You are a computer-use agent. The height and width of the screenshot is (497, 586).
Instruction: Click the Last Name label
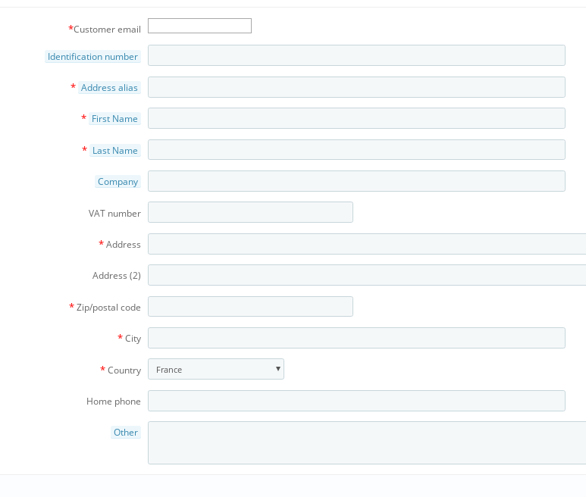[x=115, y=151]
